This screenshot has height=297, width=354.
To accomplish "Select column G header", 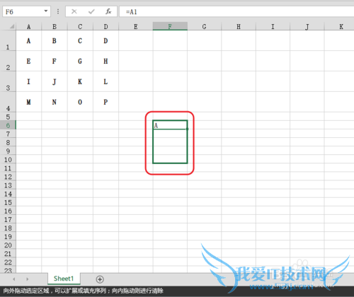I will [x=205, y=27].
